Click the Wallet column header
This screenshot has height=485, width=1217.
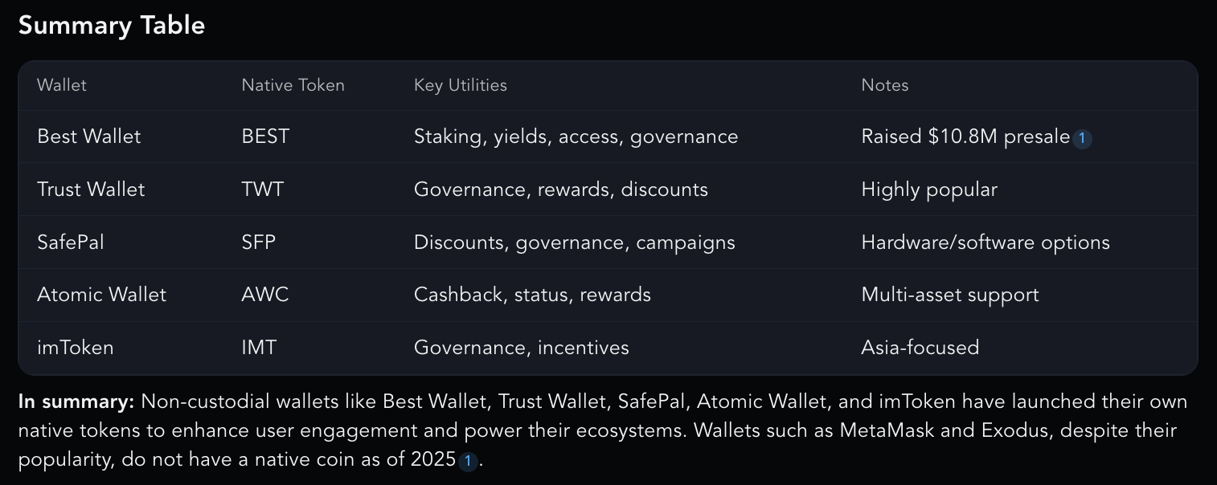point(62,85)
